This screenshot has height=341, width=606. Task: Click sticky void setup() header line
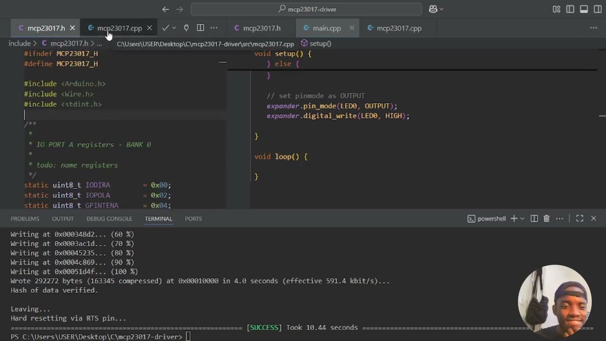coord(283,54)
